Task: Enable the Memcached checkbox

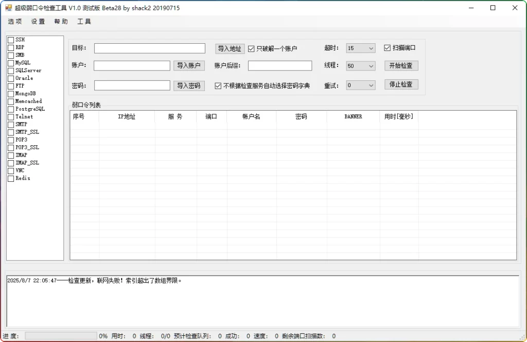Action: (x=11, y=101)
